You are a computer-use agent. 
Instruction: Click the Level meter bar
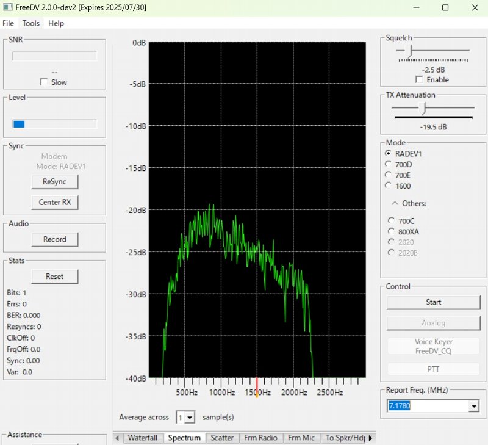click(54, 124)
